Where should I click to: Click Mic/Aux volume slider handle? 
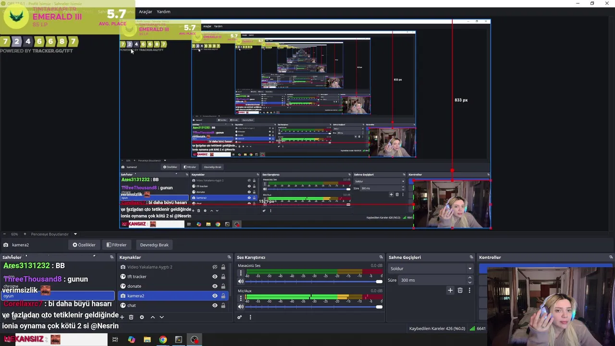point(379,307)
